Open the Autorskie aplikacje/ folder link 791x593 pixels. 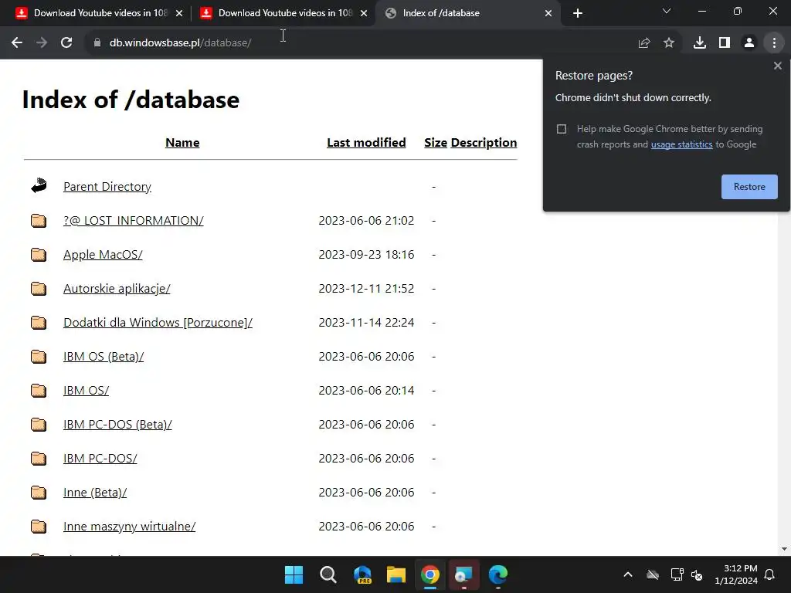117,289
